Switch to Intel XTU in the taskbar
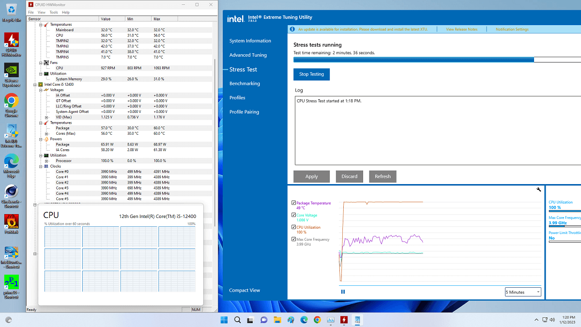Image resolution: width=581 pixels, height=327 pixels. point(357,320)
